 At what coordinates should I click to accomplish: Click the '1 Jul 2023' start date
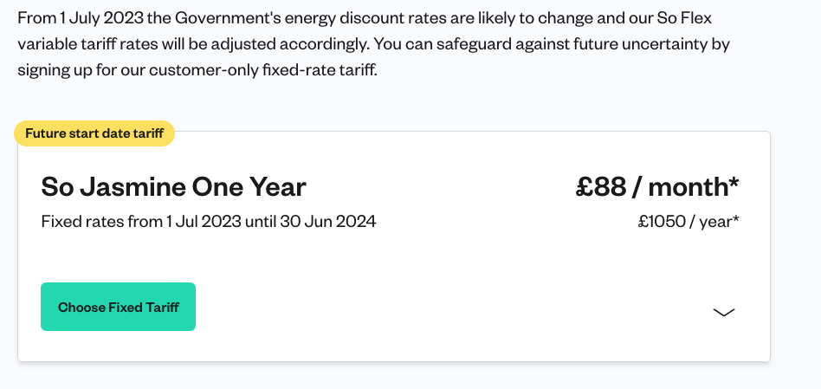pyautogui.click(x=204, y=222)
